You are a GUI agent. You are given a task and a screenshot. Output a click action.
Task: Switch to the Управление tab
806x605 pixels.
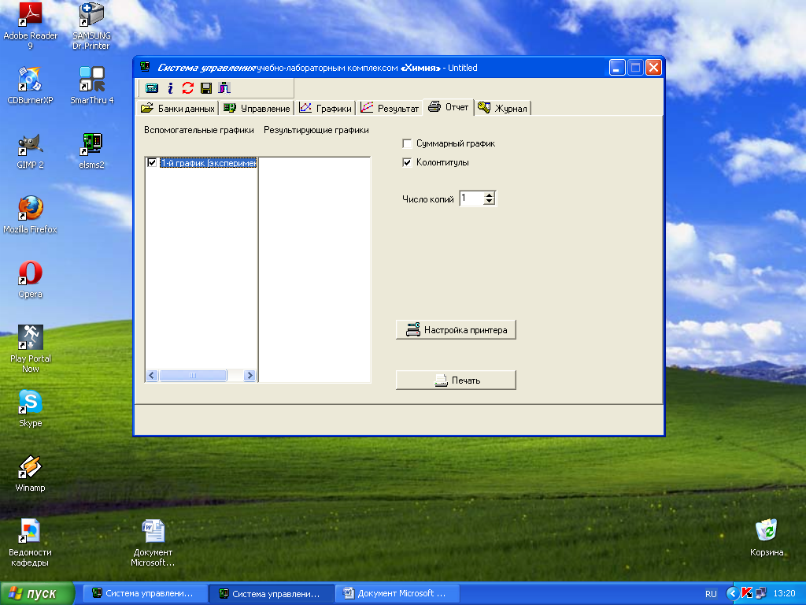click(x=257, y=108)
